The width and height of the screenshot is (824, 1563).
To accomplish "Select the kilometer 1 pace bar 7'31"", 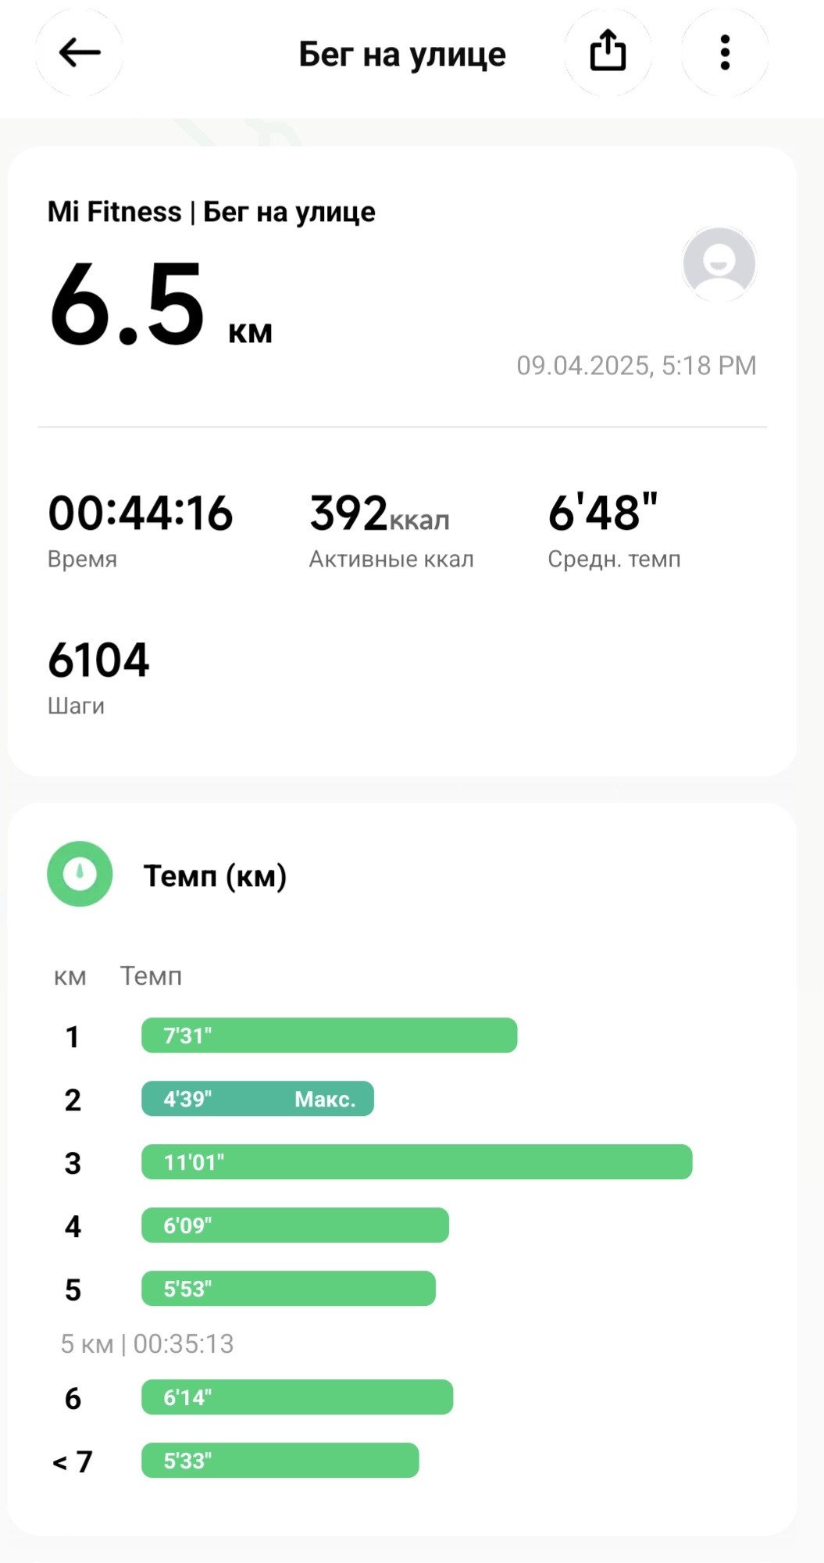I will [329, 1035].
